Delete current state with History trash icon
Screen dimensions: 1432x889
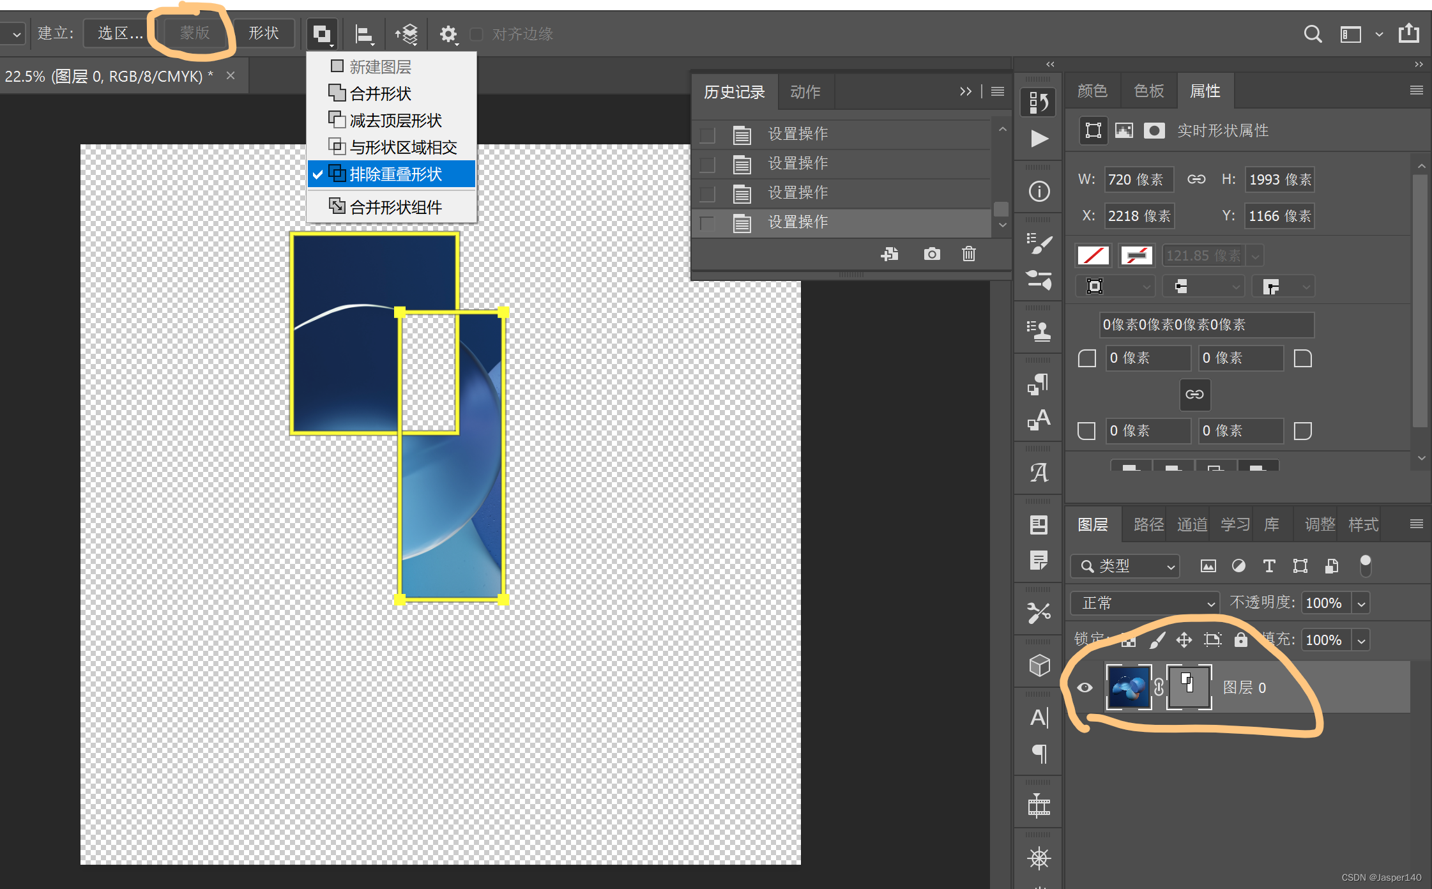pyautogui.click(x=968, y=254)
